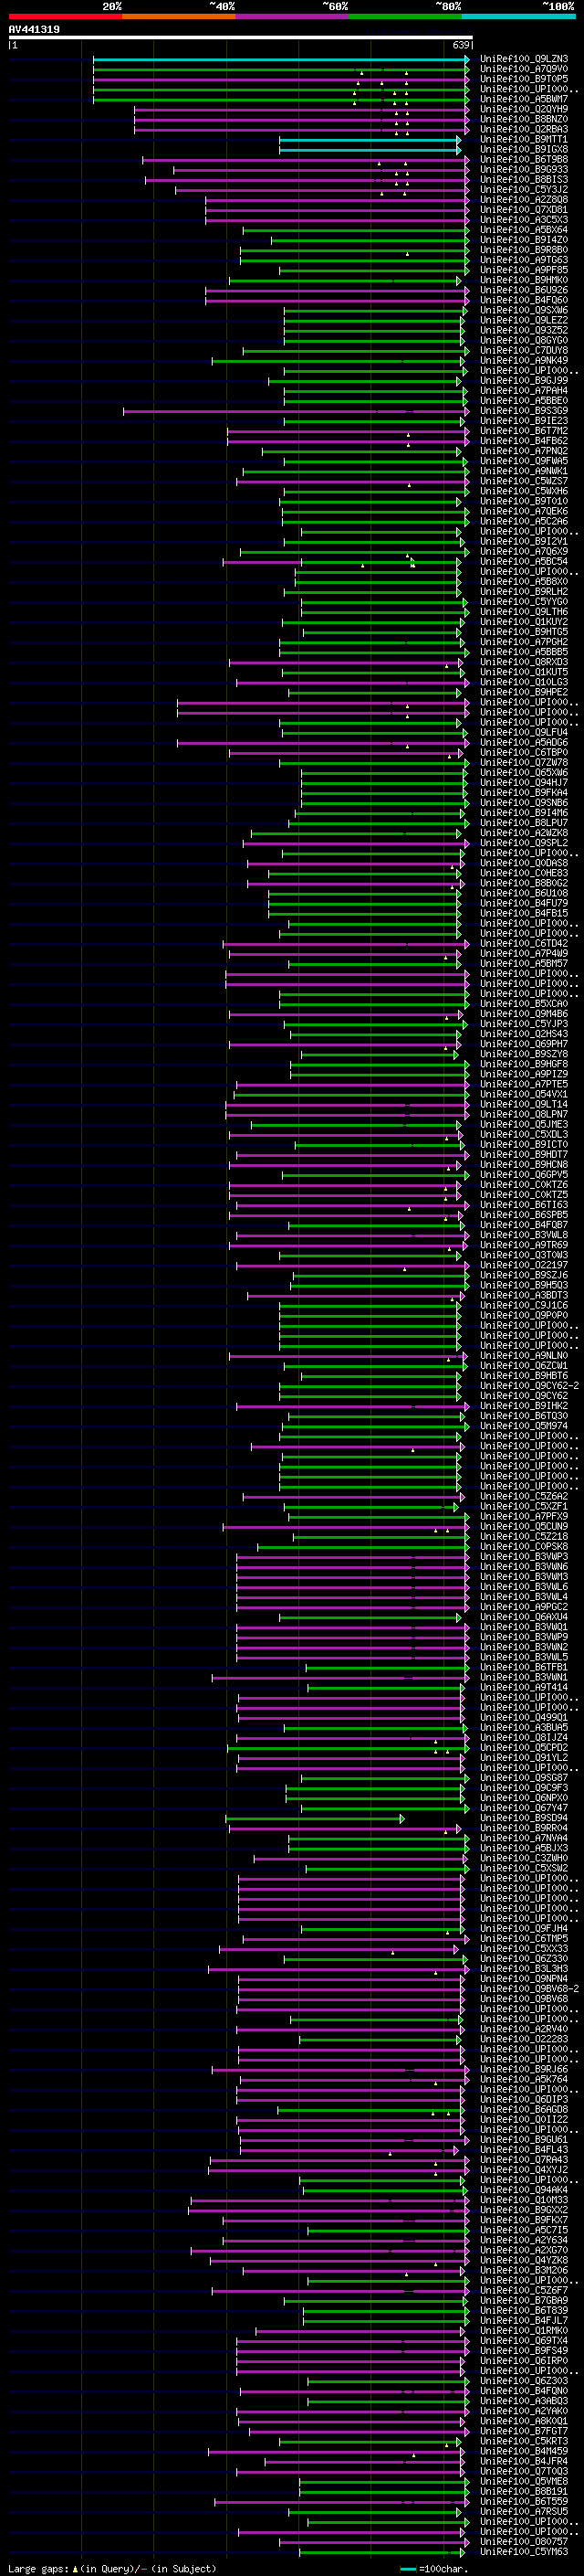Click the =100char. scale legend
Screen dimensions: 584x2576
click(x=434, y=2569)
